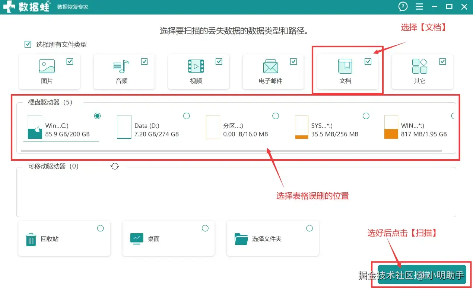Select the Win C: drive radio button
This screenshot has height=289, width=473.
[98, 116]
